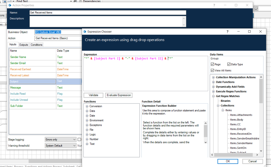This screenshot has width=271, height=167.
Task: Select the Subject input row
Action: pyautogui.click(x=45, y=81)
